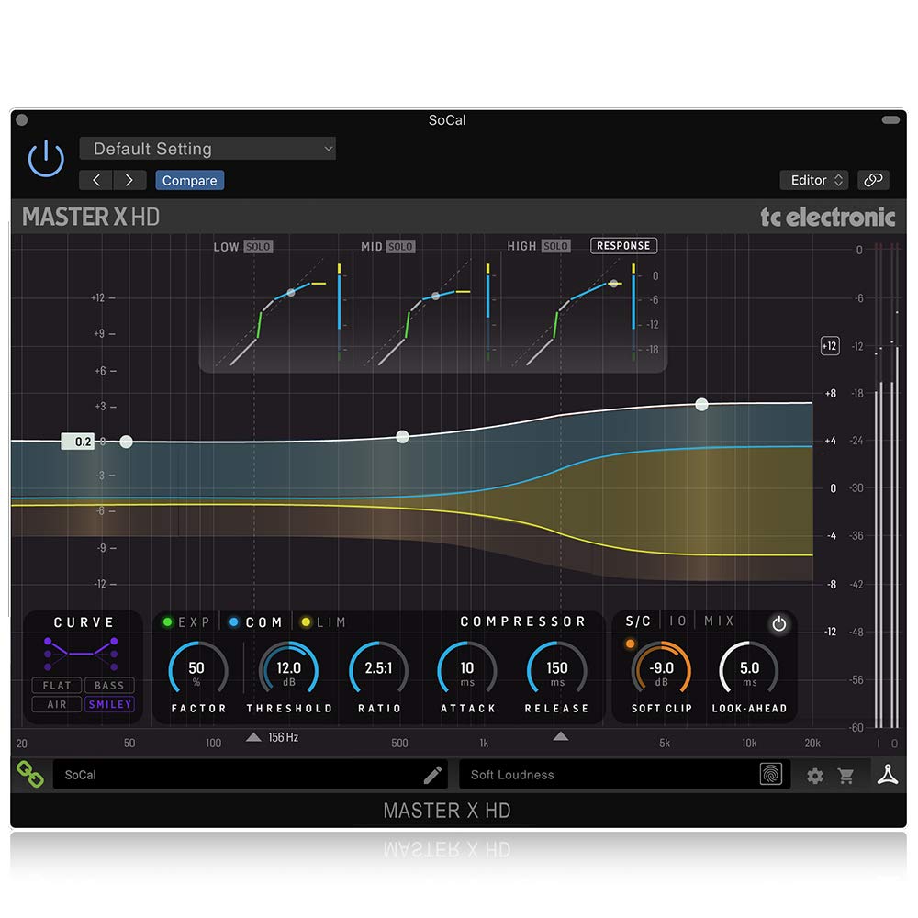Screen dimensions: 918x918
Task: Open the Default Setting preset dropdown
Action: point(207,149)
